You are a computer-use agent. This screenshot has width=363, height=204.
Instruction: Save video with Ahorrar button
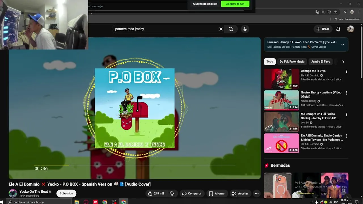point(217,194)
